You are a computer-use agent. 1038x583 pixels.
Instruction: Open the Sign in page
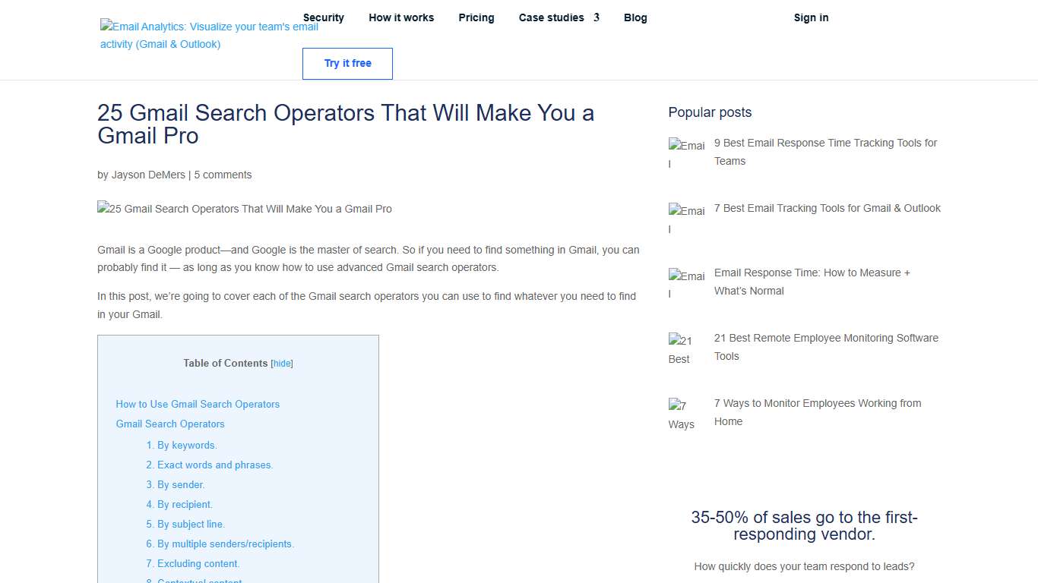(811, 17)
